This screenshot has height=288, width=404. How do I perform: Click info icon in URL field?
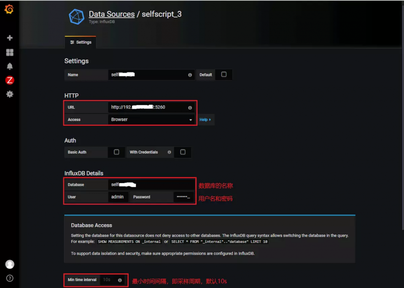[x=190, y=108]
